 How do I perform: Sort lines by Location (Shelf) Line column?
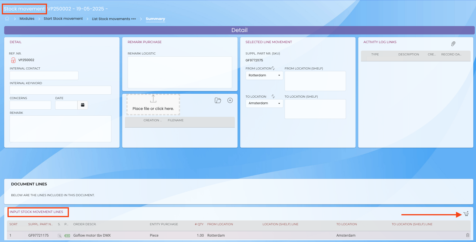click(x=280, y=224)
